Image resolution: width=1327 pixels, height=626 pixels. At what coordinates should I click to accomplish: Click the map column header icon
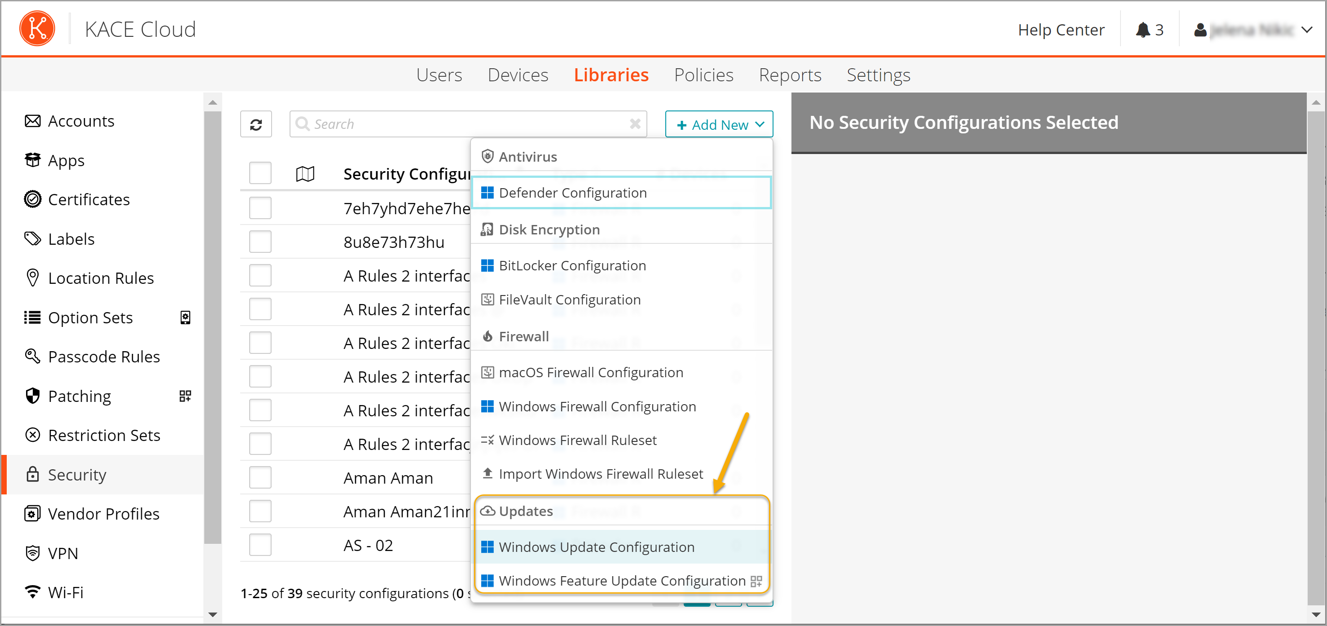[305, 174]
